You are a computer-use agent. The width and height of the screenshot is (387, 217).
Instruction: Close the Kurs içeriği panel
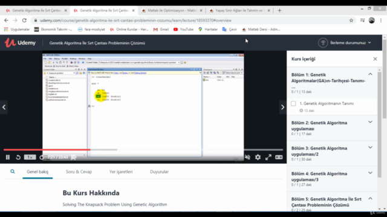pos(375,59)
